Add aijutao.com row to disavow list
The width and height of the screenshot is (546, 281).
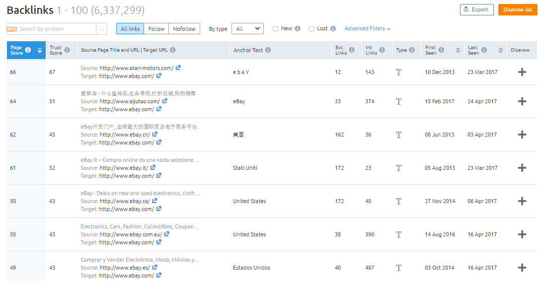tap(522, 101)
